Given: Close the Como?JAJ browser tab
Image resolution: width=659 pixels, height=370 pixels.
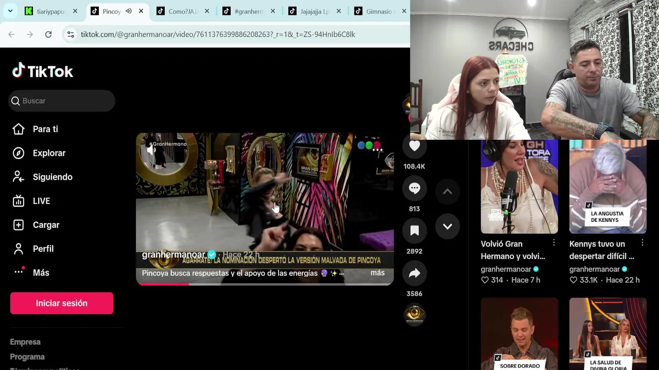Looking at the screenshot, I should (207, 11).
